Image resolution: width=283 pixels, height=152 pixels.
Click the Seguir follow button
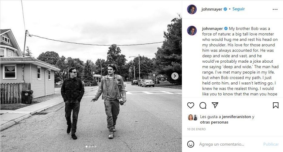coord(238,9)
